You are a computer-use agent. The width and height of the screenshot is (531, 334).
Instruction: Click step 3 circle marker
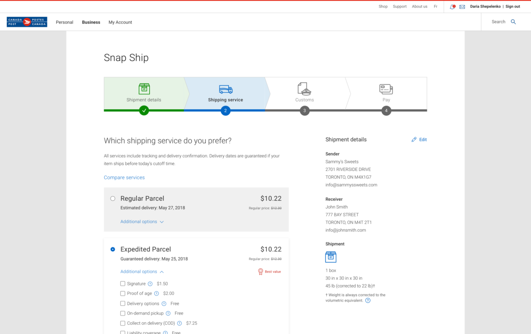pos(304,111)
